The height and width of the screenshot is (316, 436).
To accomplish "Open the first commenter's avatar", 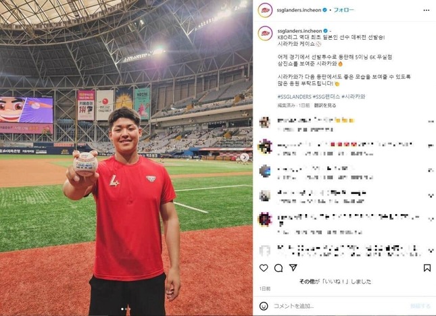I will click(x=264, y=122).
